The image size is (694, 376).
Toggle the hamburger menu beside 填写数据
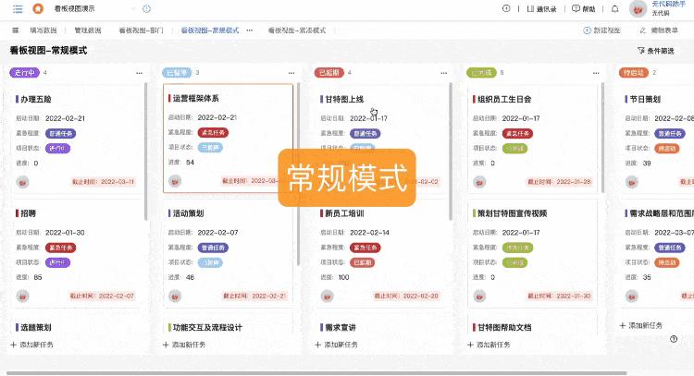pyautogui.click(x=16, y=30)
